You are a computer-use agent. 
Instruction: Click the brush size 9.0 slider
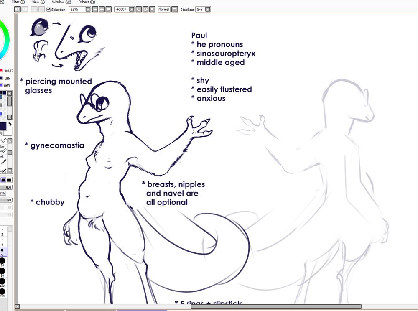point(6,187)
